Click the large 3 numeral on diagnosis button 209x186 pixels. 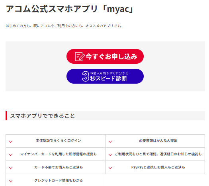pos(85,76)
